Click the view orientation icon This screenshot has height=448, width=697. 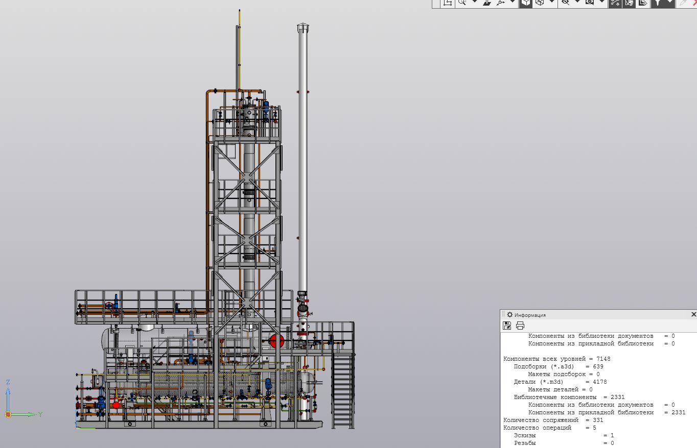448,3
